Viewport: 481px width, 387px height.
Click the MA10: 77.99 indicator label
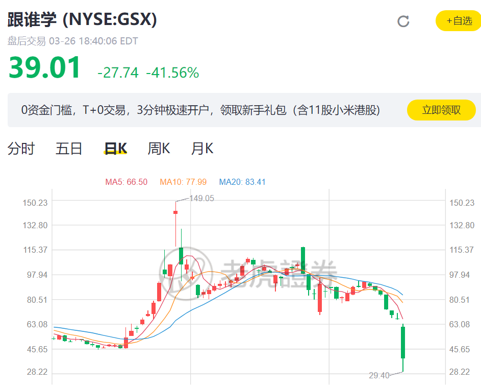pos(183,182)
